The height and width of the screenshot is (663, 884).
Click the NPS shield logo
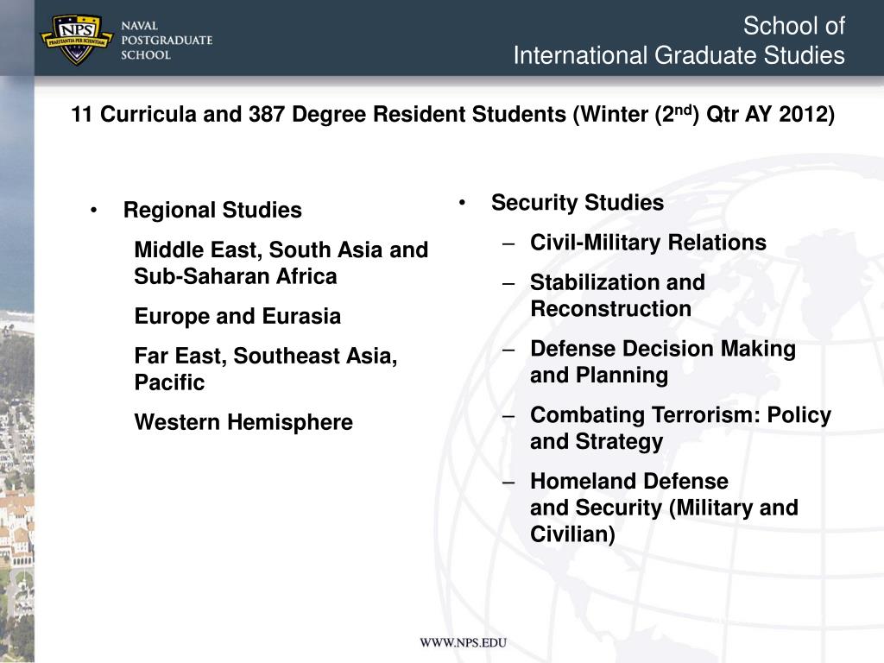pyautogui.click(x=77, y=39)
